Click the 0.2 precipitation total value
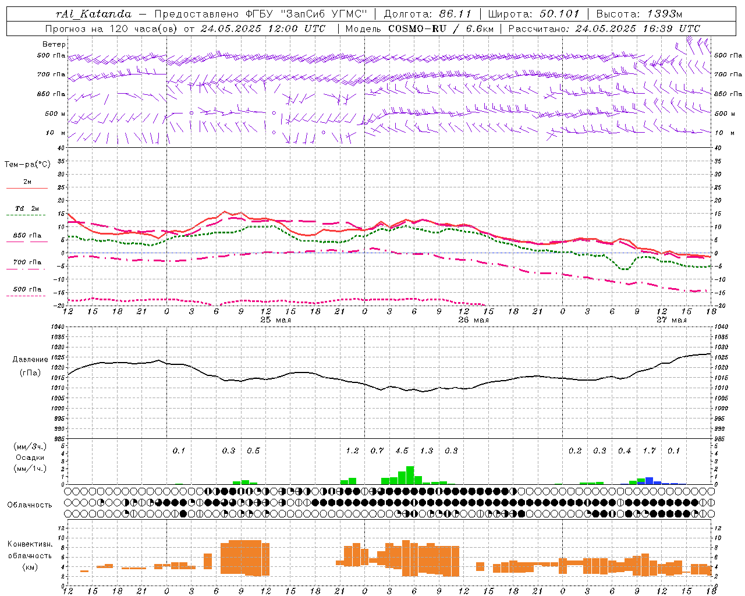Viewport: 745px width, 596px height. [x=575, y=451]
